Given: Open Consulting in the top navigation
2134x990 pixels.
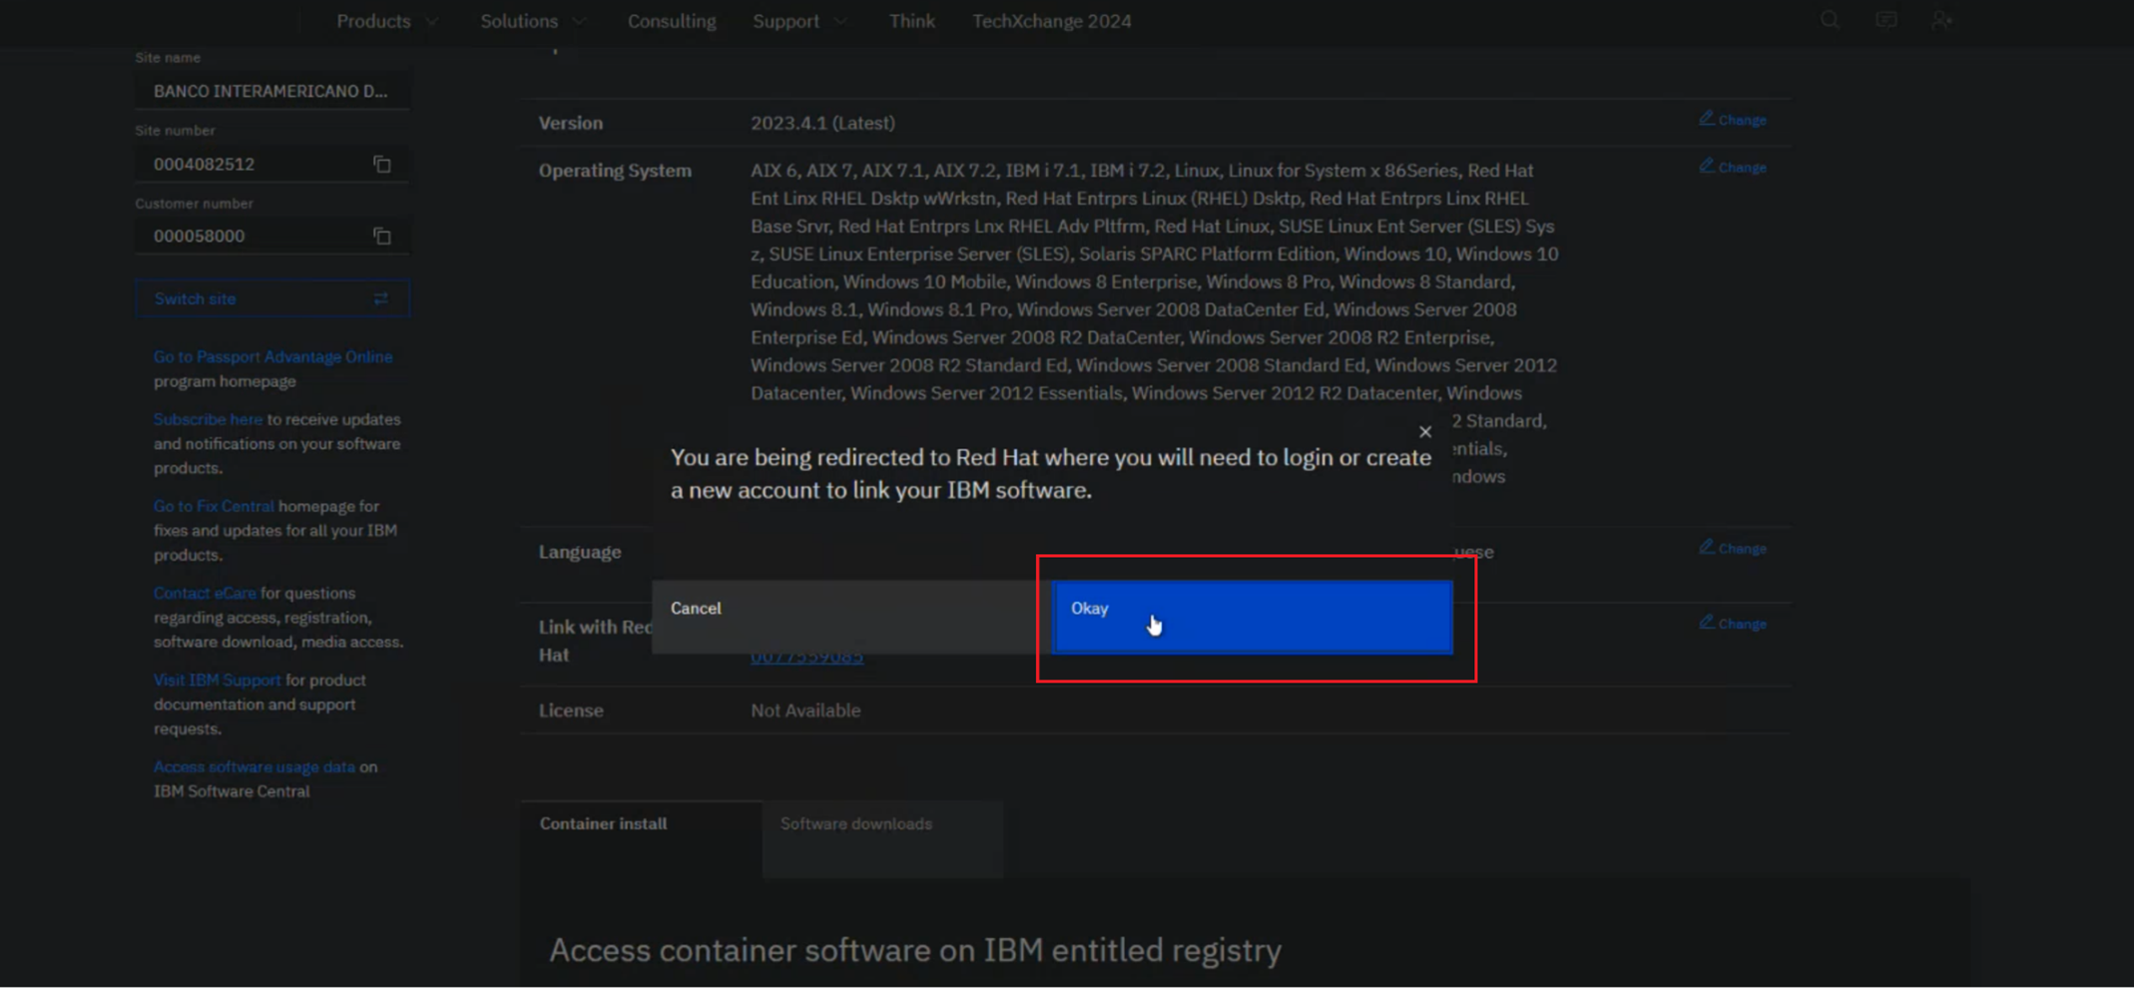Looking at the screenshot, I should (672, 21).
